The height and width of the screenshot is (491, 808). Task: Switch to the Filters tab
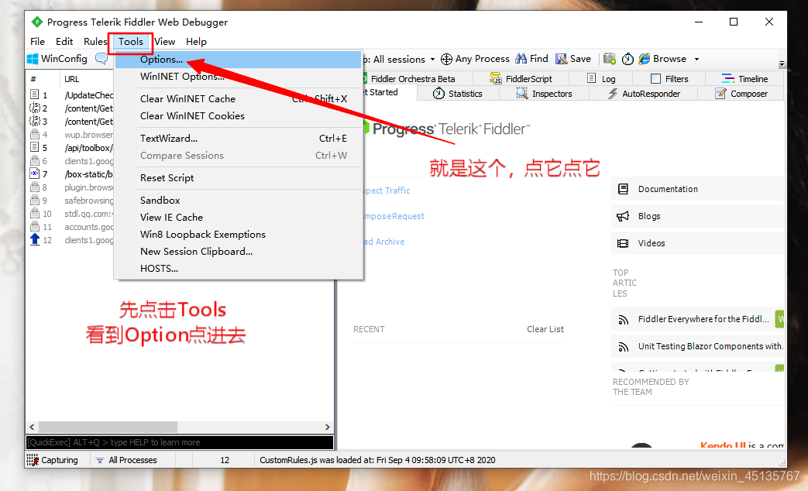tap(669, 79)
